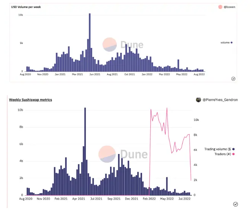This screenshot has width=251, height=212.
Task: Toggle the Trading volume ($) legend dot
Action: tap(234, 149)
